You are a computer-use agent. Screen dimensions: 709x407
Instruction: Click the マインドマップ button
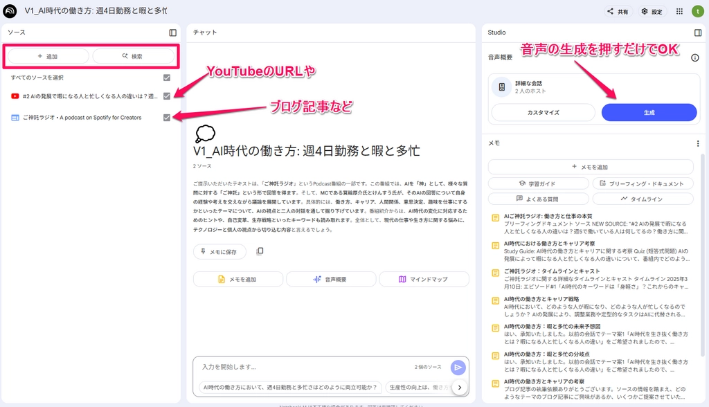[x=424, y=279]
